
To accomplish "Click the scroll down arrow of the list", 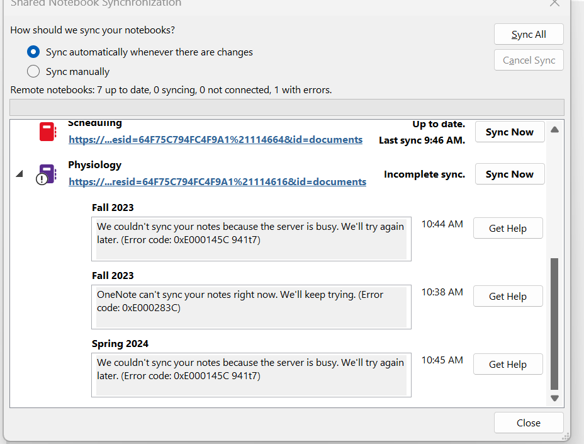I will [x=554, y=398].
